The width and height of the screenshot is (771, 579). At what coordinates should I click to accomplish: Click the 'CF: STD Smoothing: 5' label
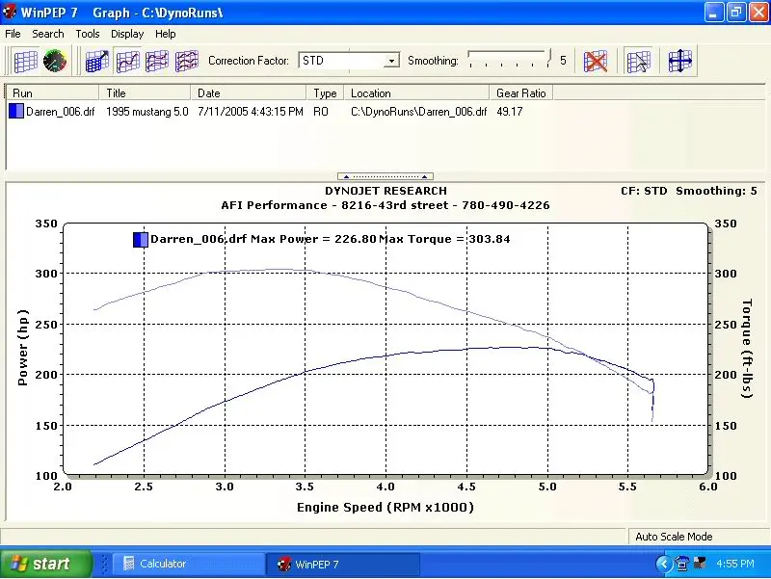pyautogui.click(x=688, y=191)
